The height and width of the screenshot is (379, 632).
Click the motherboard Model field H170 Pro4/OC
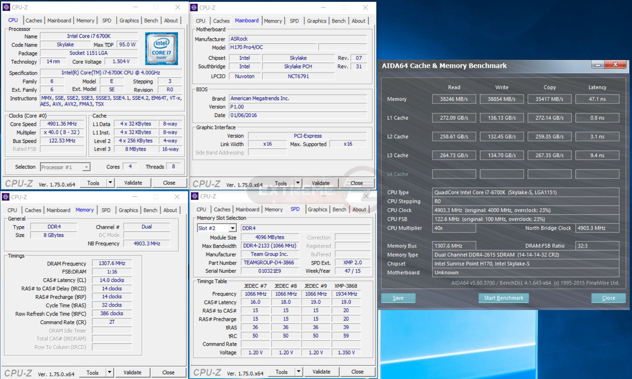pos(273,47)
